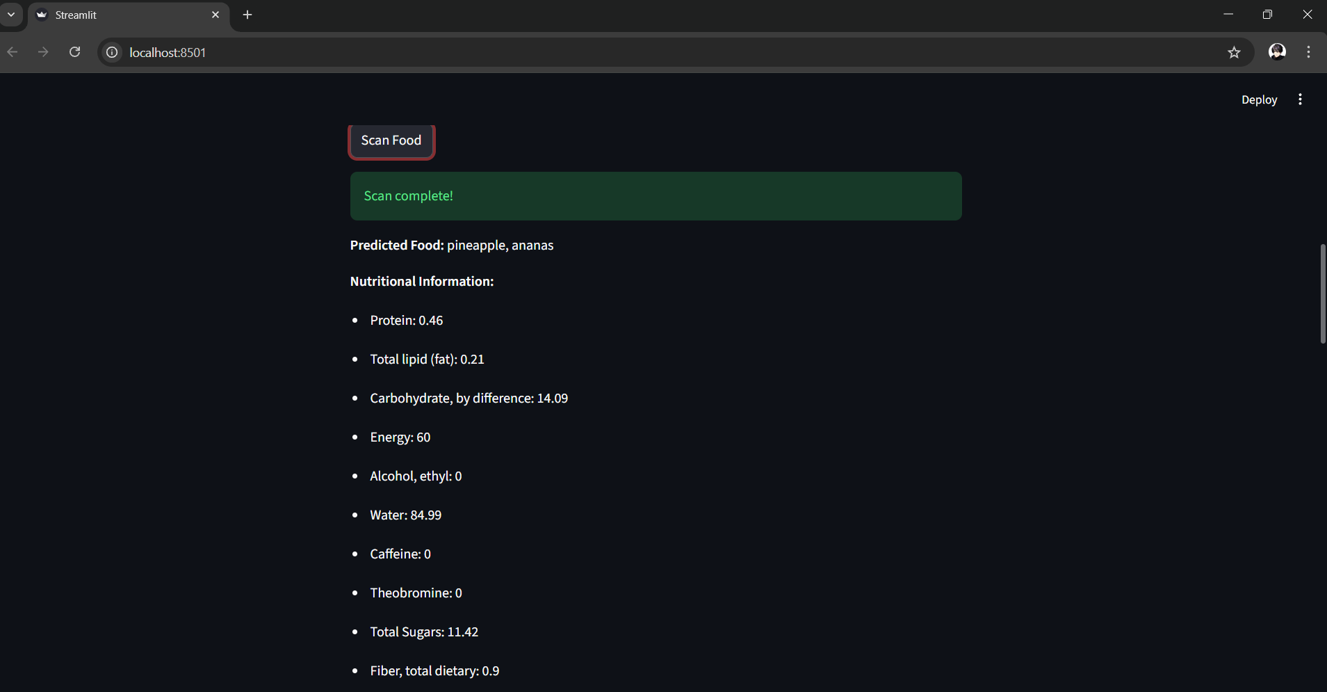Viewport: 1327px width, 692px height.
Task: Select the 'Water: 84.99' list entry
Action: [406, 515]
